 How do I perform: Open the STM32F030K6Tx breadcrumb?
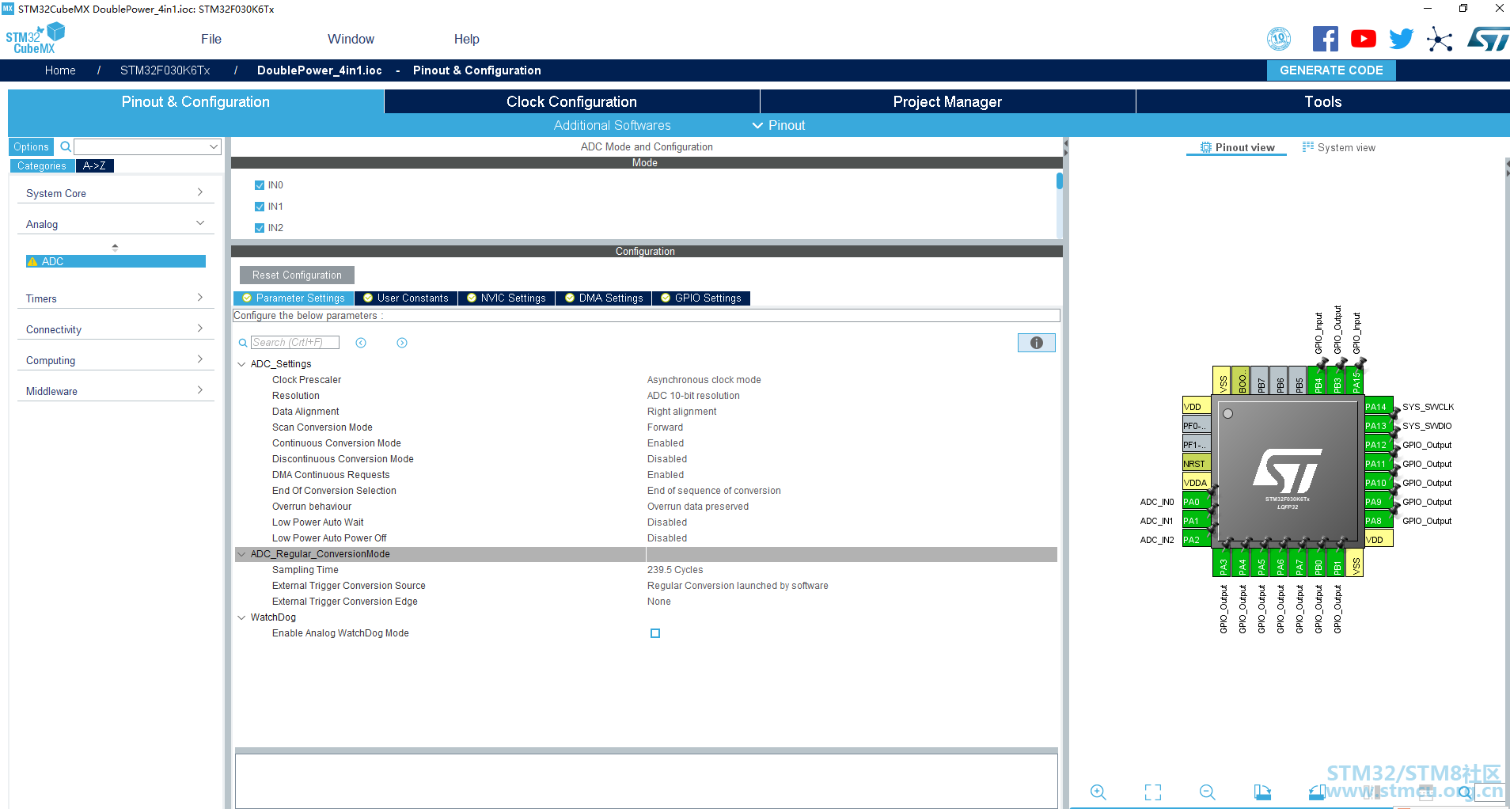point(165,70)
